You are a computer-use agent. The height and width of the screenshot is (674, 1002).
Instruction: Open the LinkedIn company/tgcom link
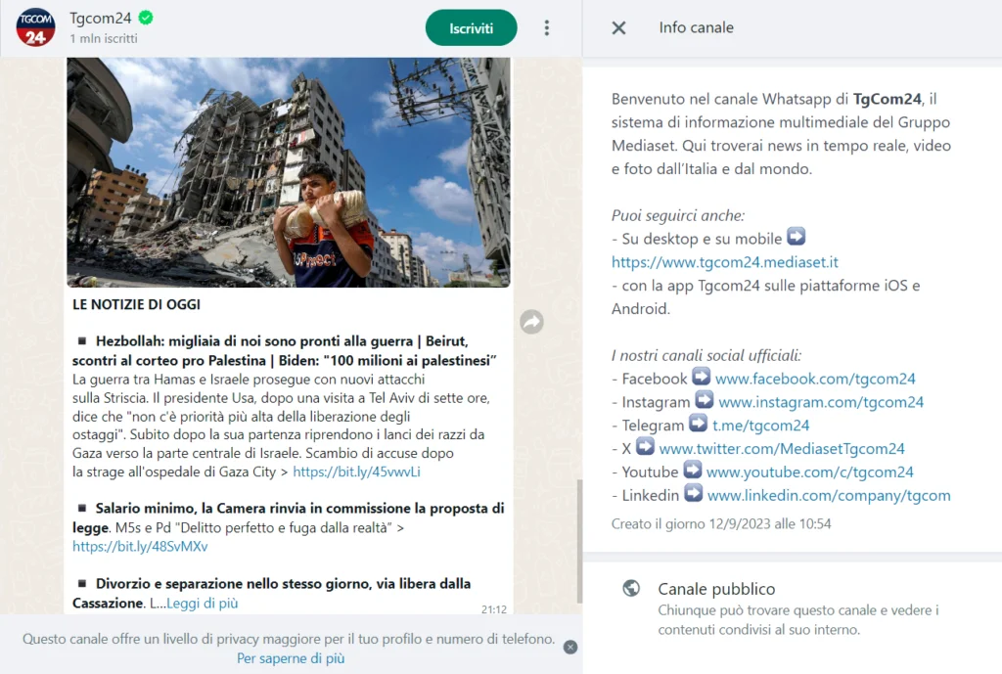point(829,496)
